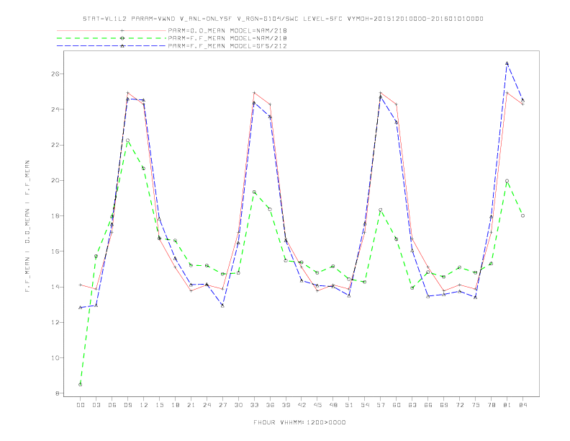Image resolution: width=570 pixels, height=441 pixels.
Task: Click y-axis tick label 20
Action: (x=56, y=180)
